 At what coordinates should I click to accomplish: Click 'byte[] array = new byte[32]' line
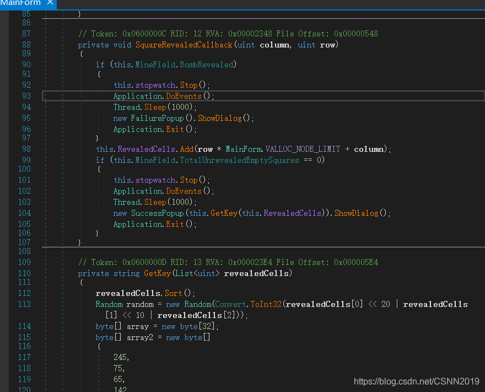157,326
